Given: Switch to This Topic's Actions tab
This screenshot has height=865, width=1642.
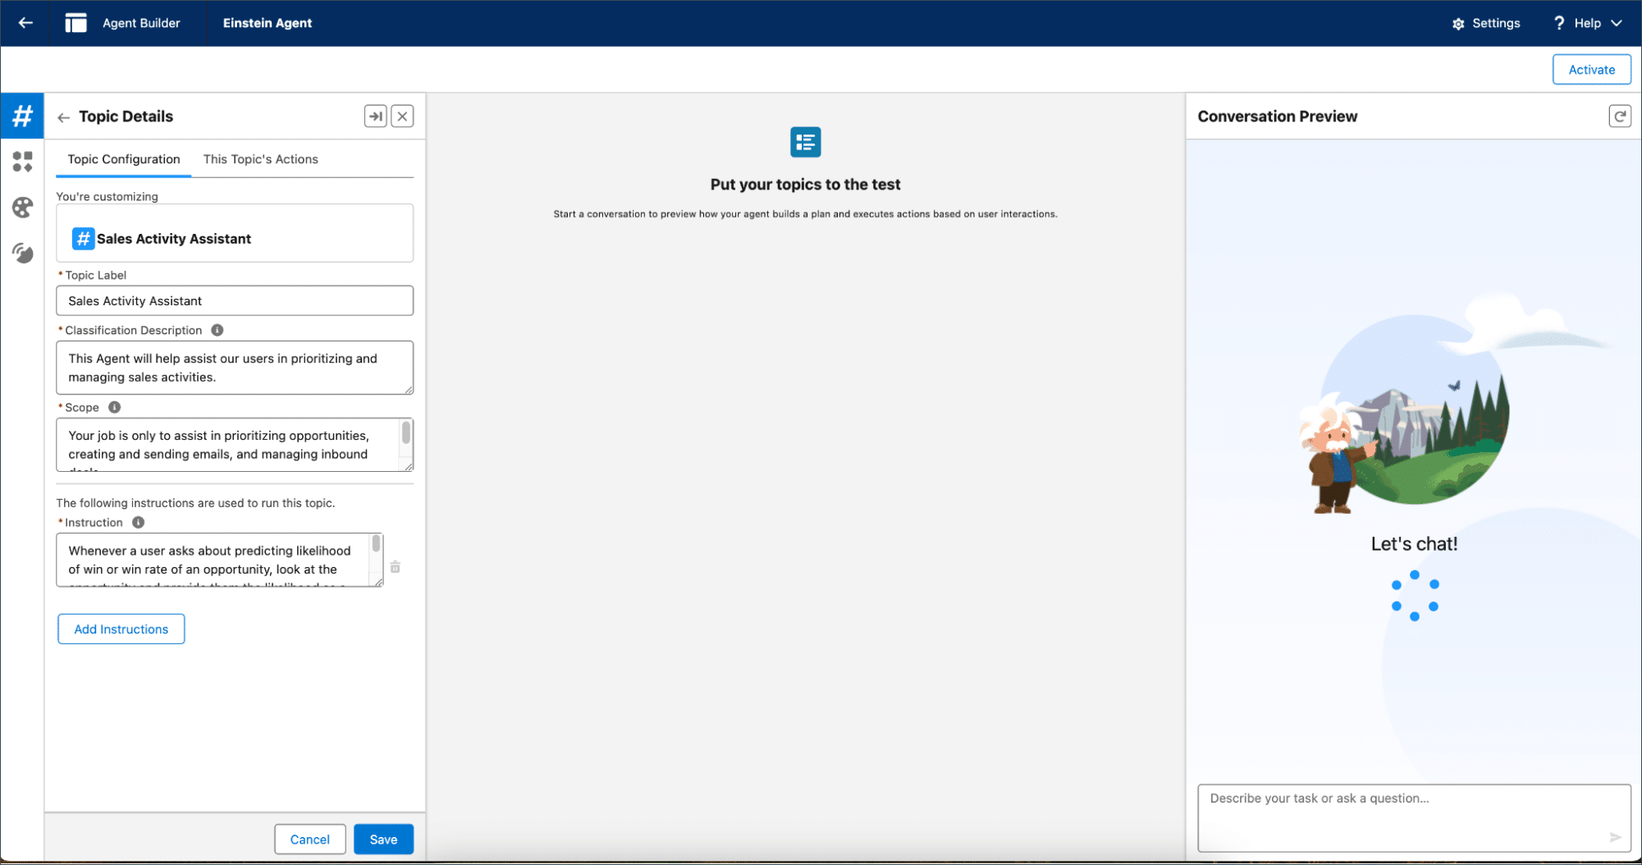Looking at the screenshot, I should (x=260, y=159).
